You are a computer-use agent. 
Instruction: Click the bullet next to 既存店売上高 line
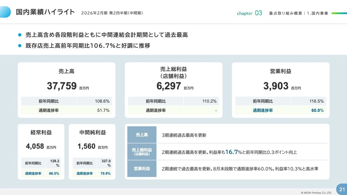point(19,45)
